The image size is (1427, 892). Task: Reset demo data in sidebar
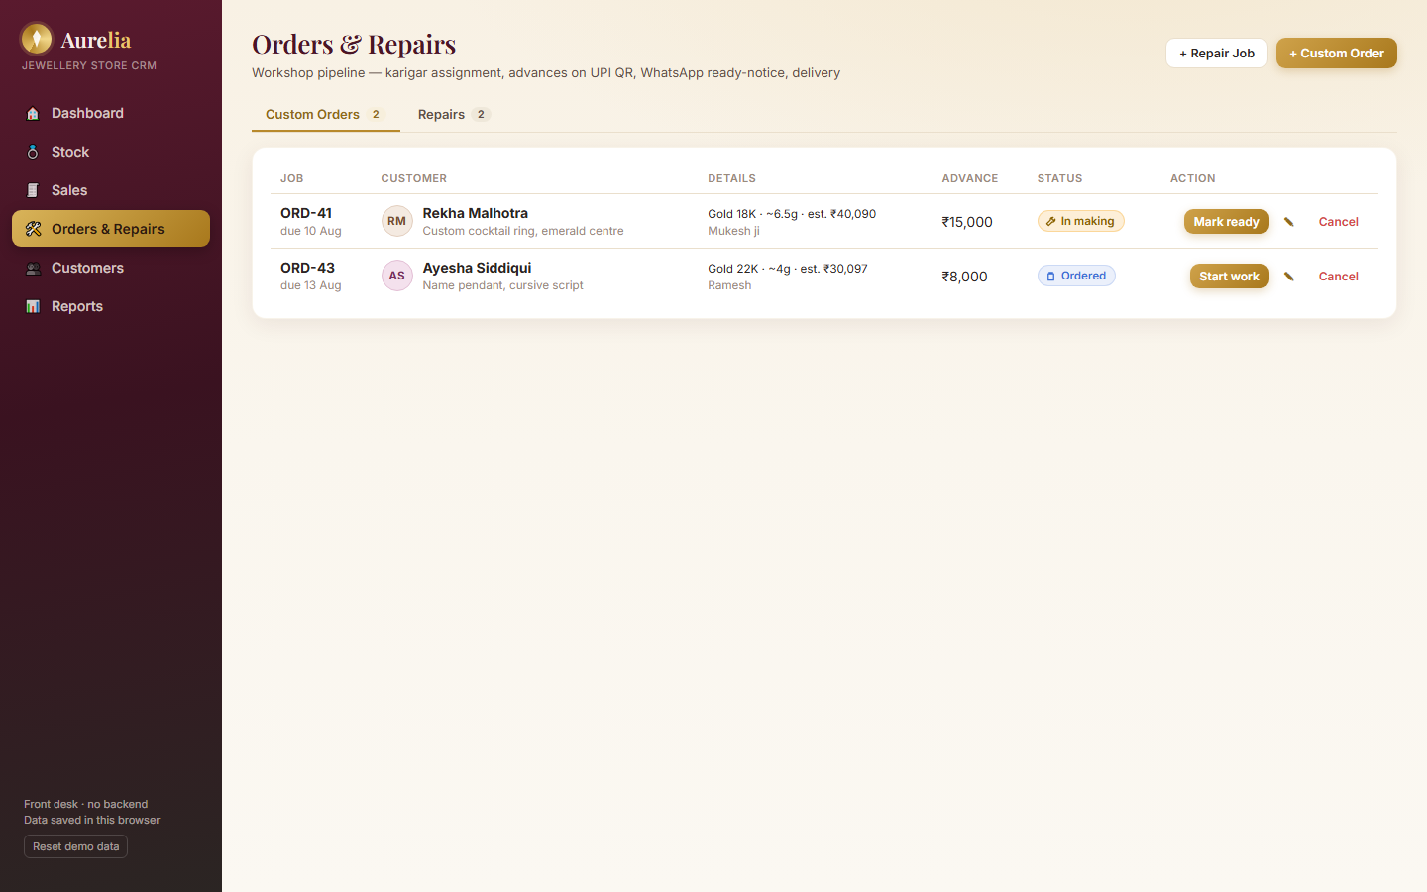75,846
